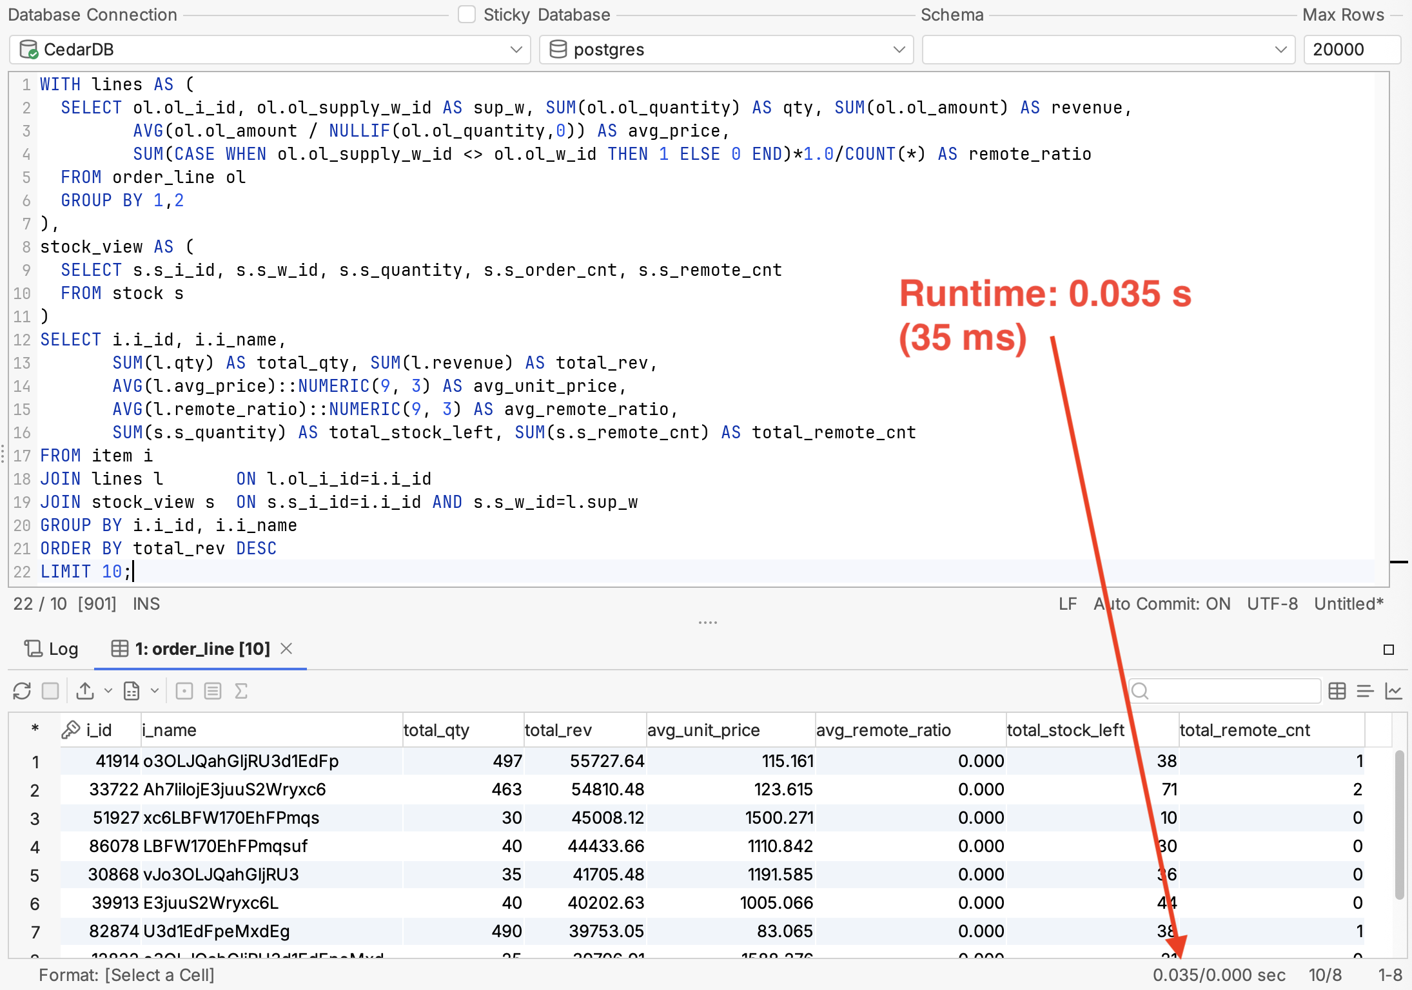
Task: Open the CedarDB database connection dropdown
Action: (516, 49)
